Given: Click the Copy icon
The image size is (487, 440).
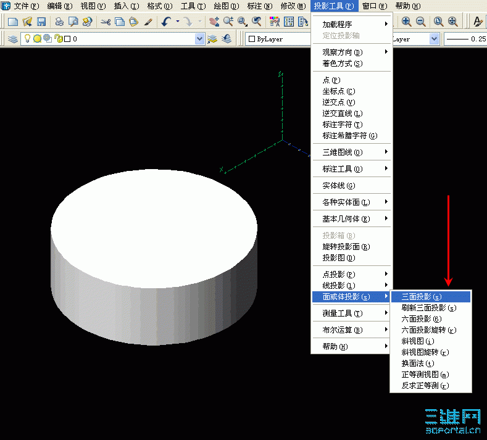Looking at the screenshot, I should pyautogui.click(x=120, y=22).
